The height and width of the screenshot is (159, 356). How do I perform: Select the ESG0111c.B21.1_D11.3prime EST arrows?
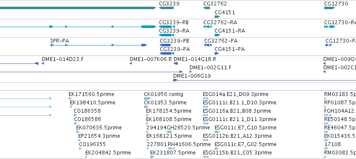point(205,124)
